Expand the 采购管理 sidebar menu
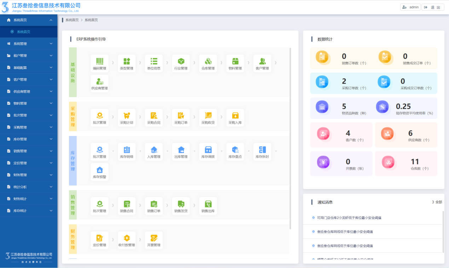Screen dimensions: 449x268 tap(29, 127)
